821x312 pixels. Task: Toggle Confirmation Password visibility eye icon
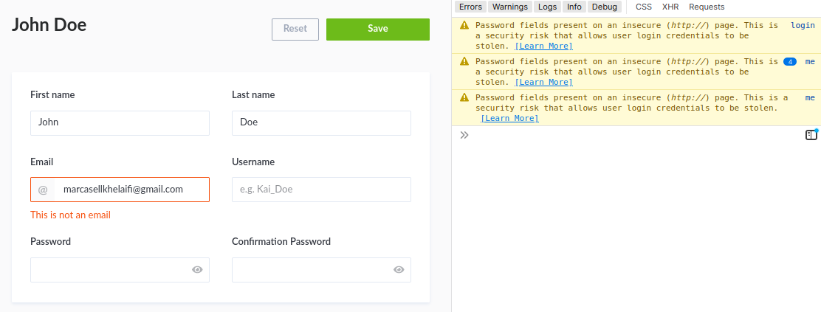399,270
